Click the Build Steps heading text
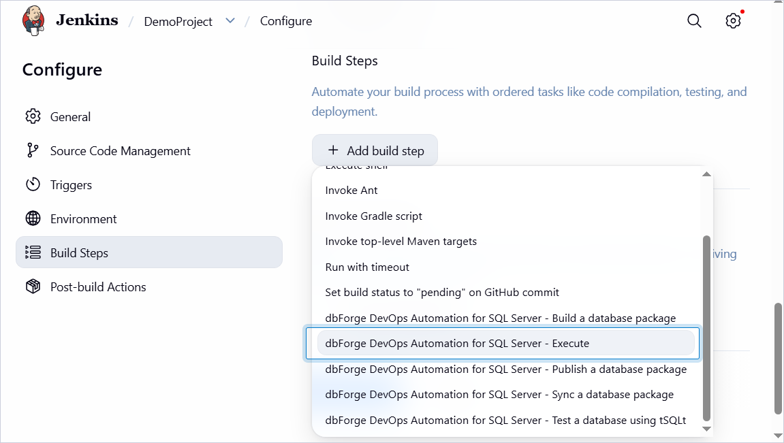 point(345,61)
